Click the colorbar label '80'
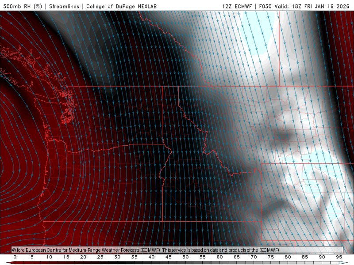This screenshot has width=354, height=265. (x=288, y=257)
